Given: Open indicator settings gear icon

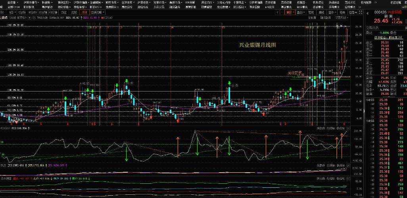Looking at the screenshot, I should pos(34,18).
